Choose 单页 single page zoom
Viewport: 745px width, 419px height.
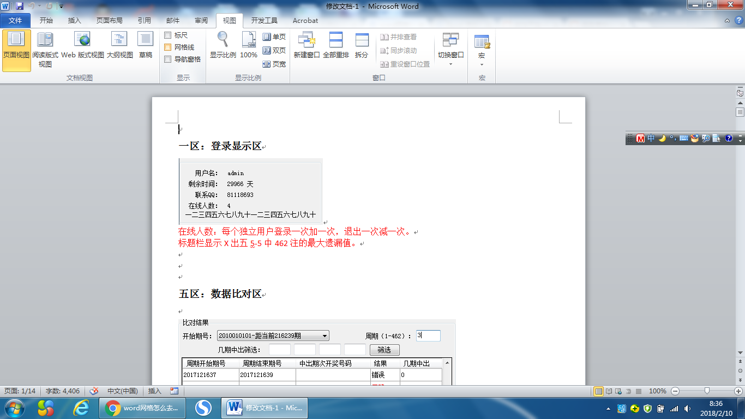(274, 37)
